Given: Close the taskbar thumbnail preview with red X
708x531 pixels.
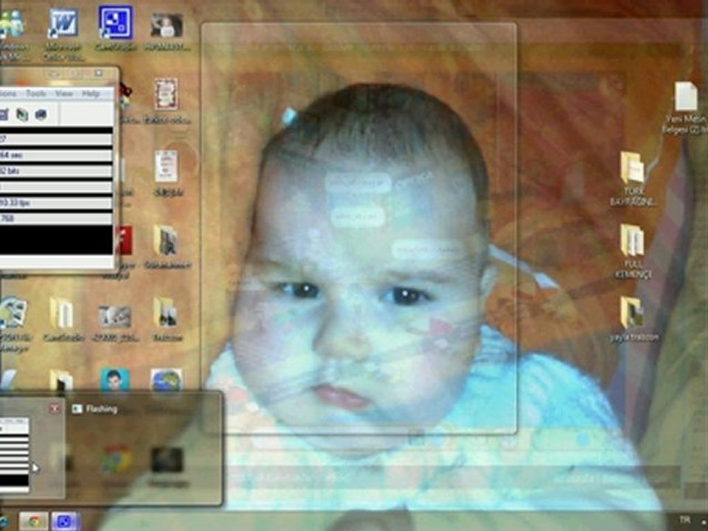Looking at the screenshot, I should pos(54,409).
